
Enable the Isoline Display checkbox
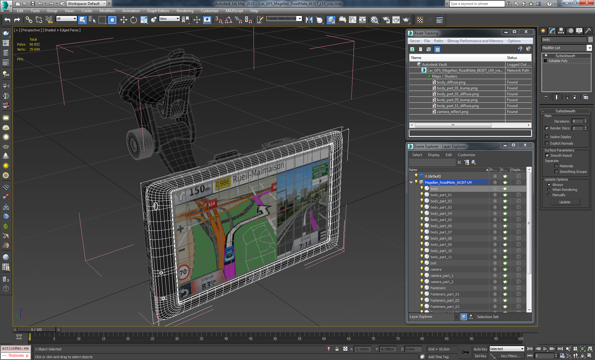pos(547,137)
